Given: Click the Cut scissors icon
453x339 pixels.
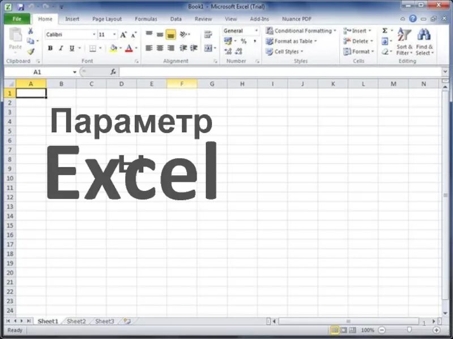Looking at the screenshot, I should [x=31, y=31].
